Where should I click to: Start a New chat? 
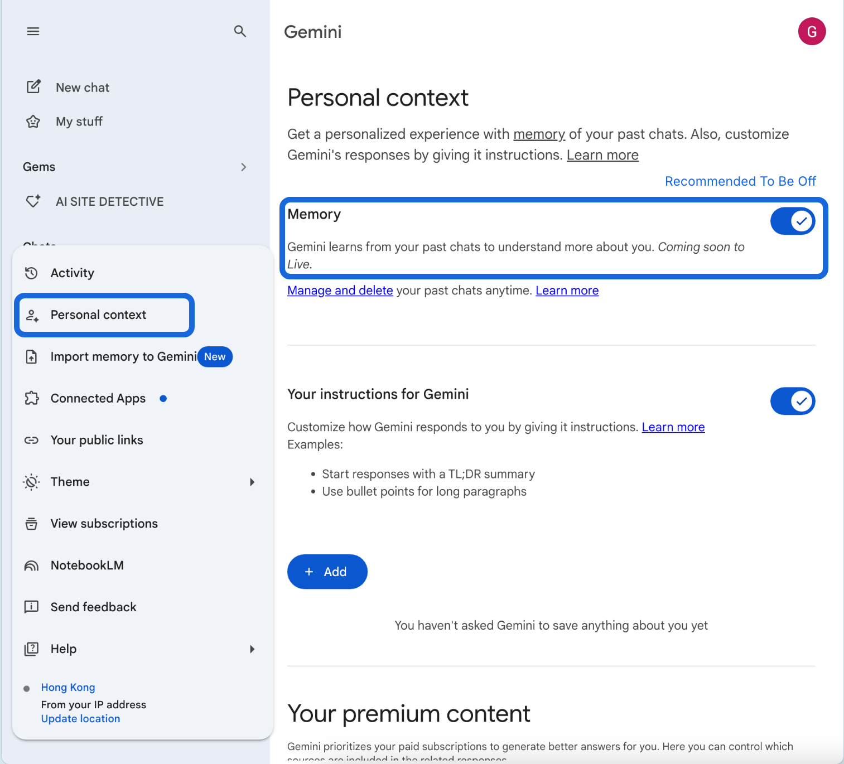[x=82, y=87]
